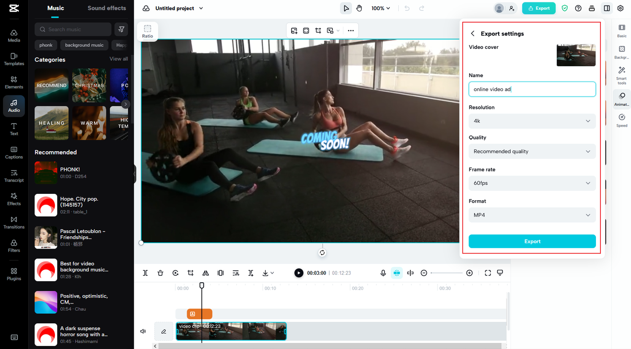Click the music filter funnel icon
This screenshot has height=349, width=631.
coord(121,29)
